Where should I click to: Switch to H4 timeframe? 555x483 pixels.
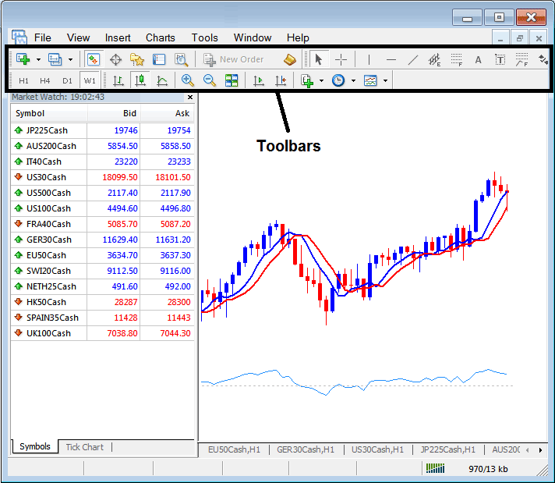(x=45, y=81)
